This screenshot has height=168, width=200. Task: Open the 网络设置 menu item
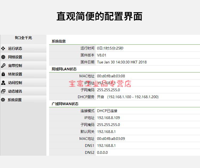tap(23, 57)
